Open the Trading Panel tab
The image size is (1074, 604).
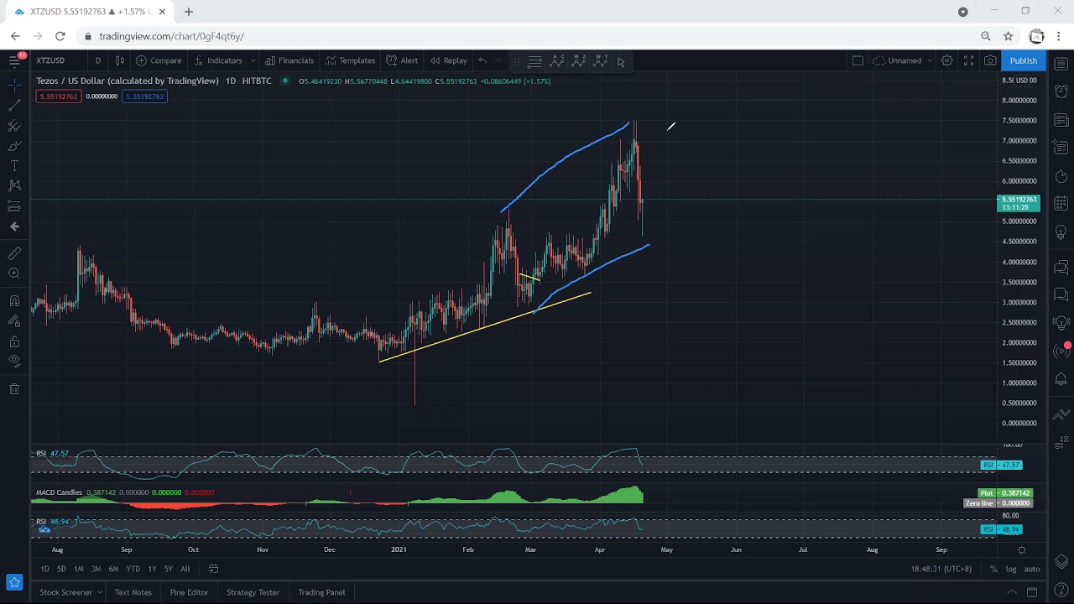321,592
